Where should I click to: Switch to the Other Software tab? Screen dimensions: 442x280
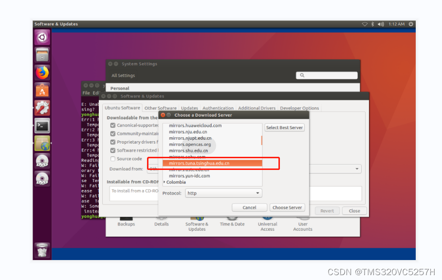(160, 108)
